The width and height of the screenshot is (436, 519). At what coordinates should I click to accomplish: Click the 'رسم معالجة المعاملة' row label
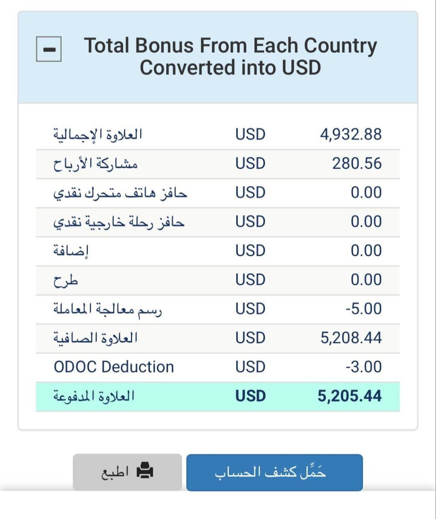click(108, 309)
